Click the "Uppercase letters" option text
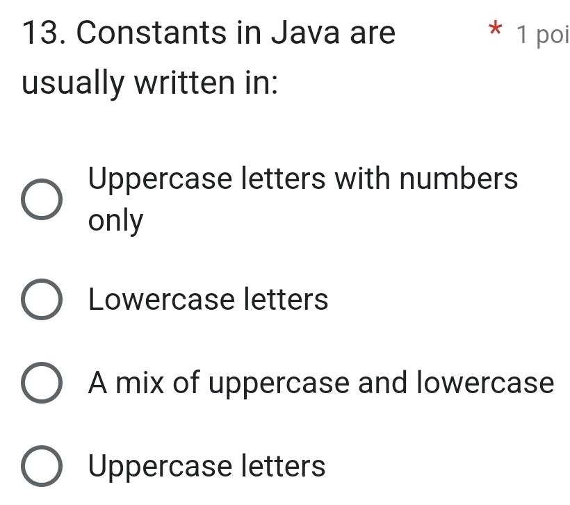Viewport: 570px width, 505px height. 206,467
